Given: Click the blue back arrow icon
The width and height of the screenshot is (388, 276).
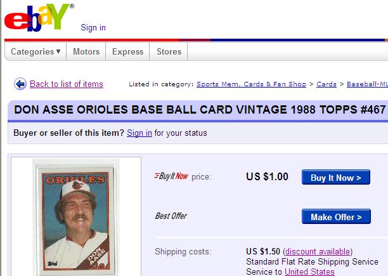Looking at the screenshot, I should (20, 84).
